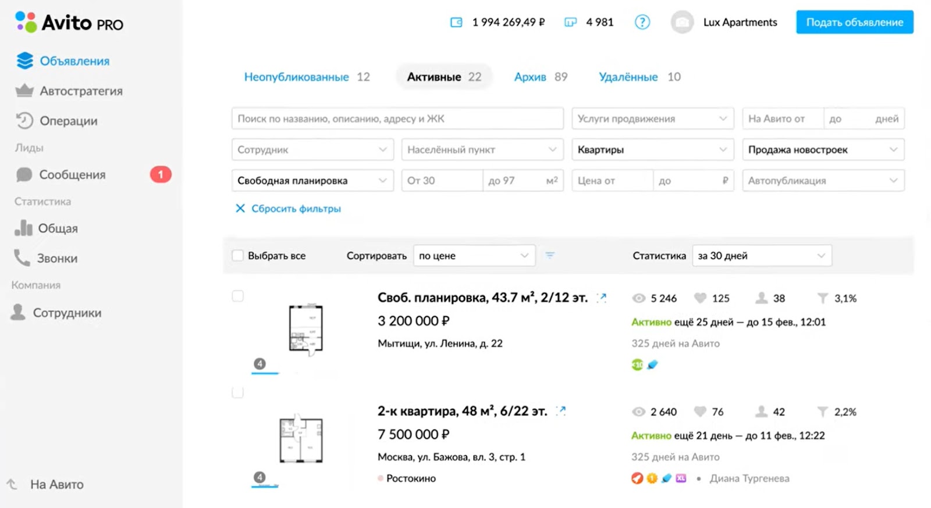The height and width of the screenshot is (508, 931).
Task: Click the Lux Apartments profile avatar
Action: (x=682, y=22)
